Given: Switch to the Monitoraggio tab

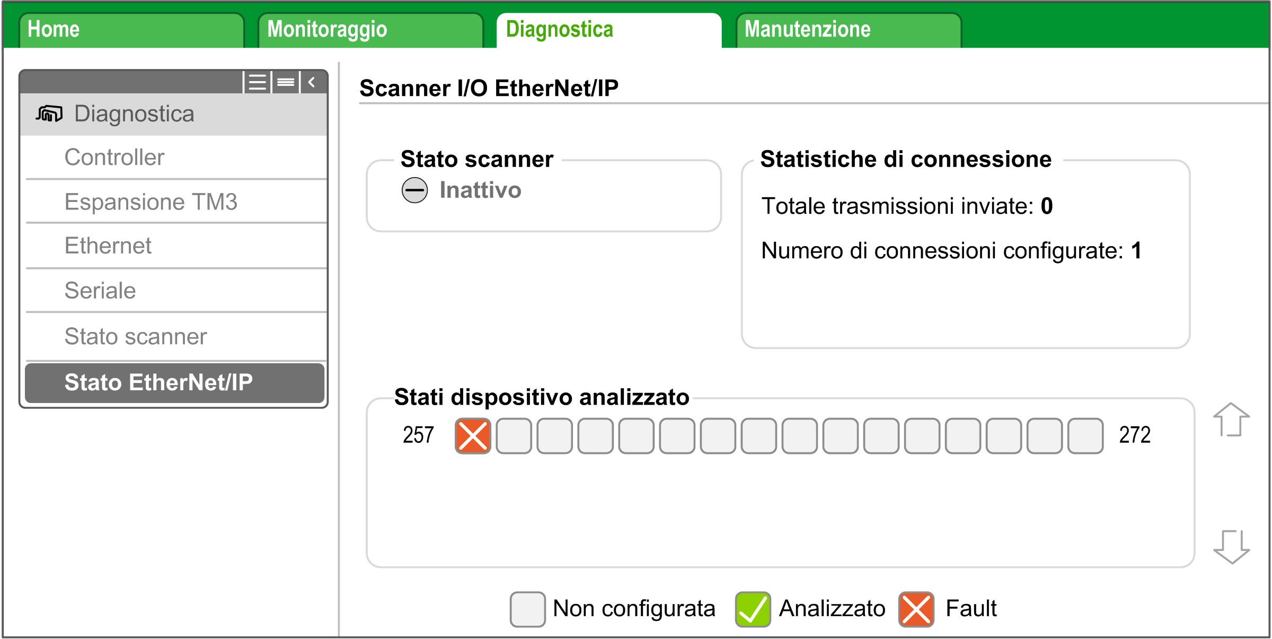Looking at the screenshot, I should tap(370, 30).
